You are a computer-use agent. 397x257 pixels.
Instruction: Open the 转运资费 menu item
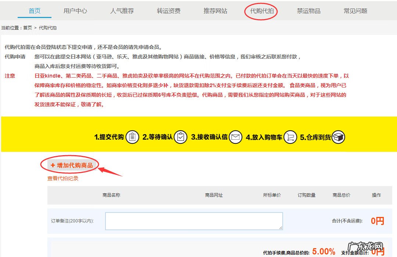(169, 11)
